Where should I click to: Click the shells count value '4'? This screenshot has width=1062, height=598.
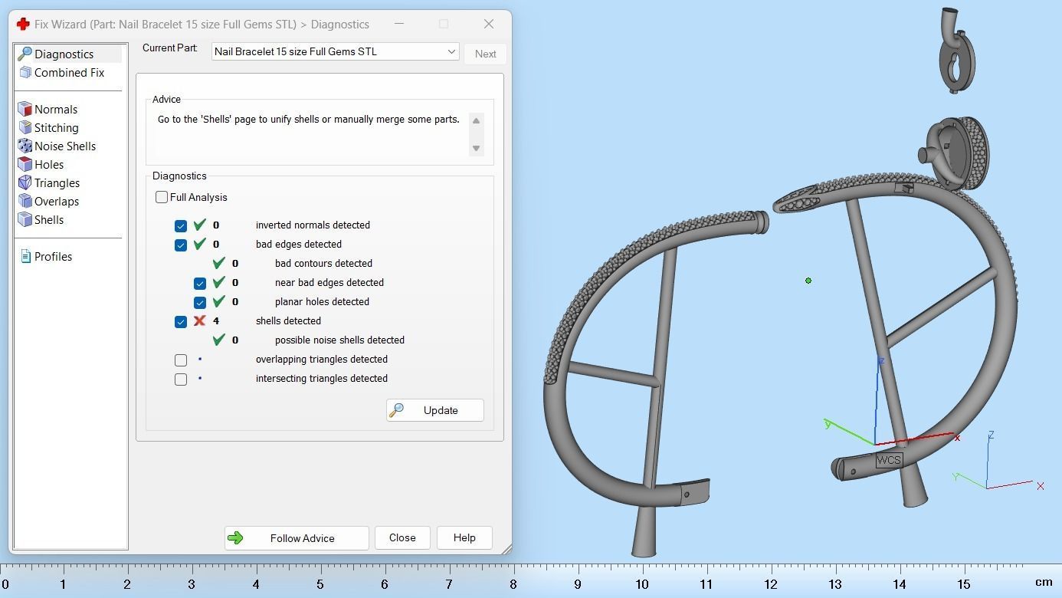(x=216, y=320)
